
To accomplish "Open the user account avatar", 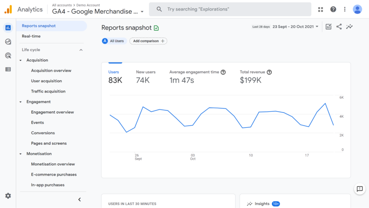I will click(357, 9).
